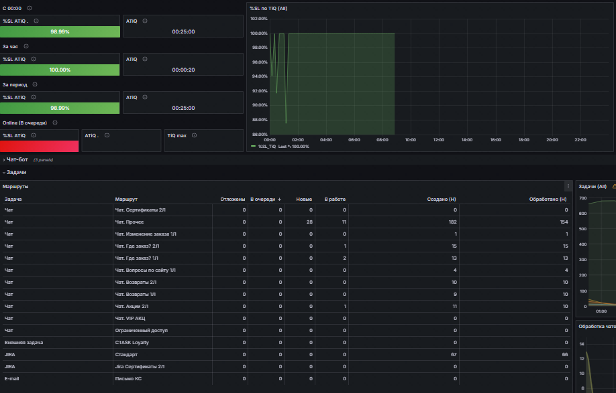
Task: Sort table by 'Маршрут' column header
Action: pyautogui.click(x=126, y=200)
